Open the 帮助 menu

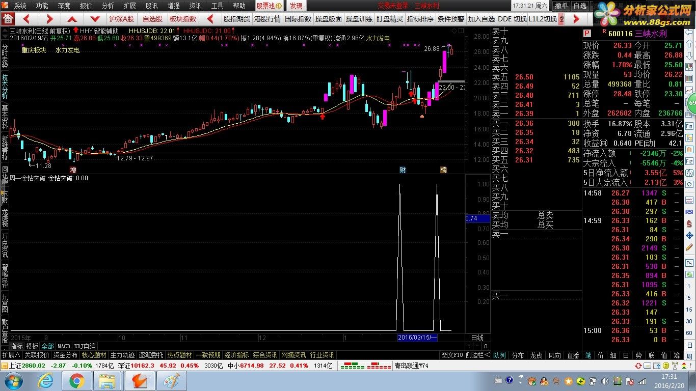[239, 6]
